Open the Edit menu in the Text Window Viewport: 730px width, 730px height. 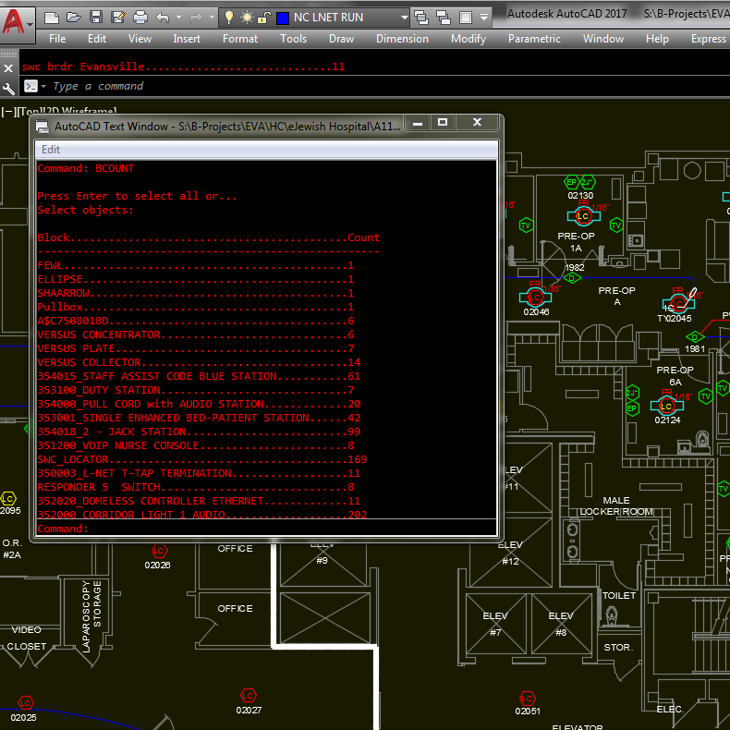pyautogui.click(x=51, y=150)
